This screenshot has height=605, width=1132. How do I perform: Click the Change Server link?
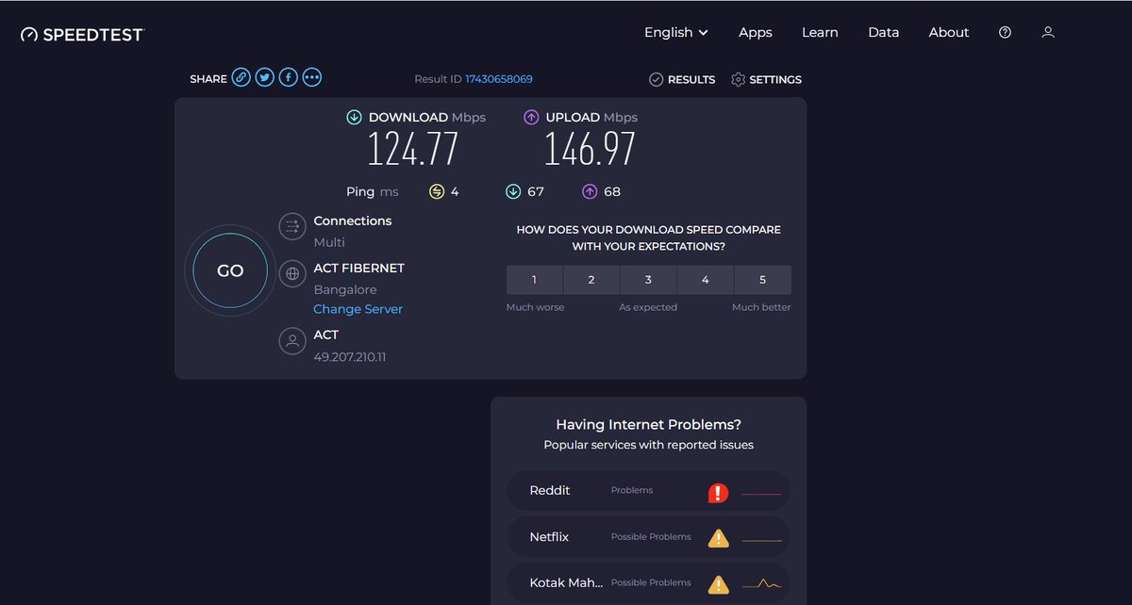pos(358,309)
